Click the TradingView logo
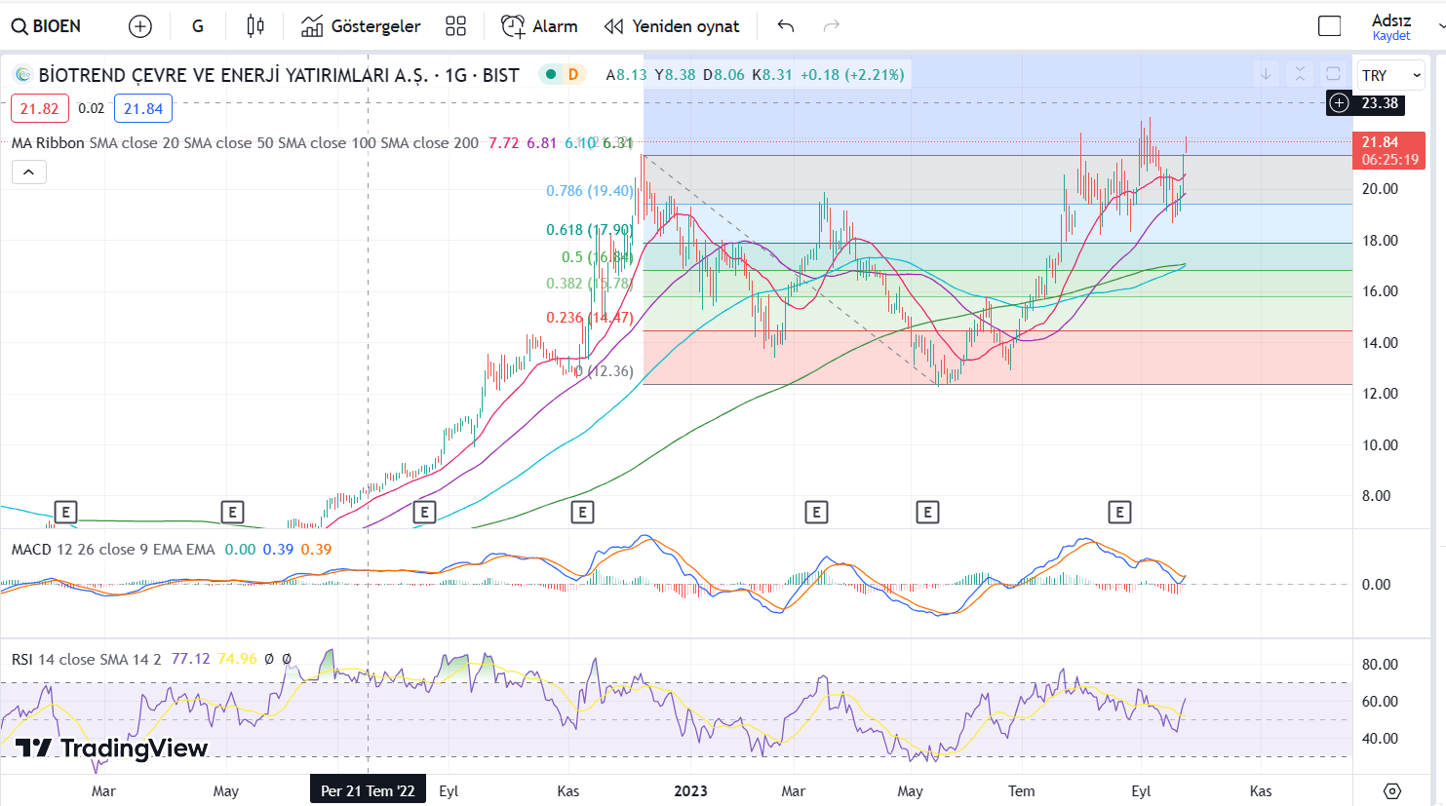 (x=112, y=748)
